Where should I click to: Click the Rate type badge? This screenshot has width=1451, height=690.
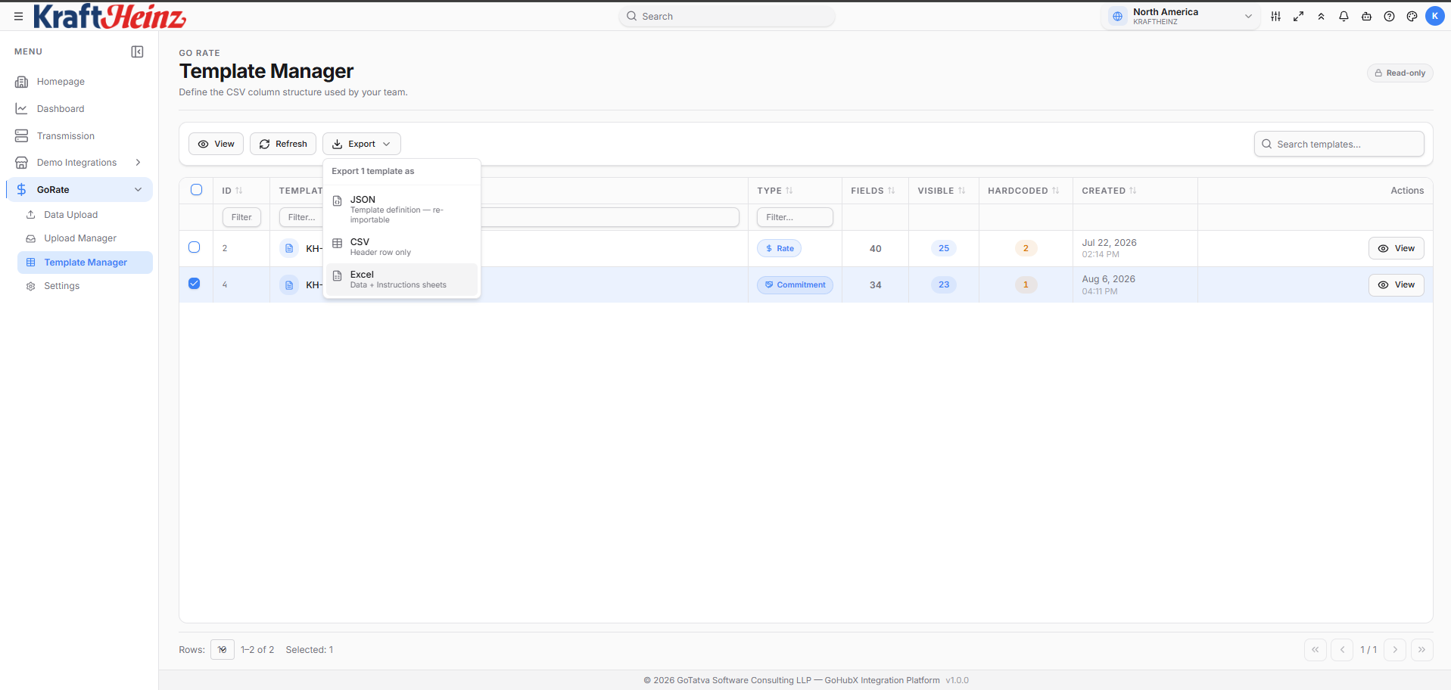779,248
